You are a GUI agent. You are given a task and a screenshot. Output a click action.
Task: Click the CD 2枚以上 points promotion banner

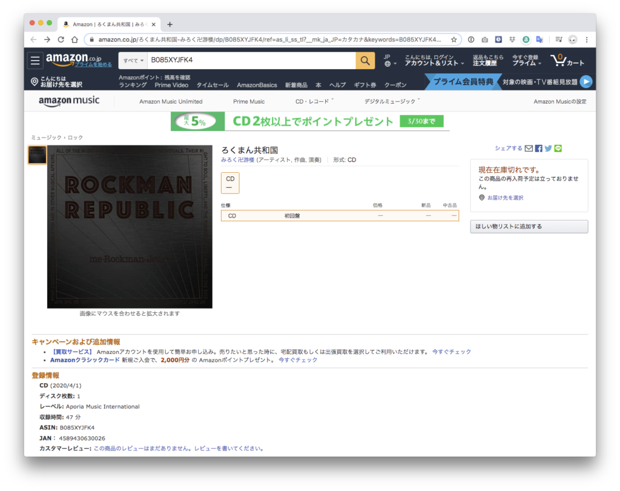[x=310, y=121]
